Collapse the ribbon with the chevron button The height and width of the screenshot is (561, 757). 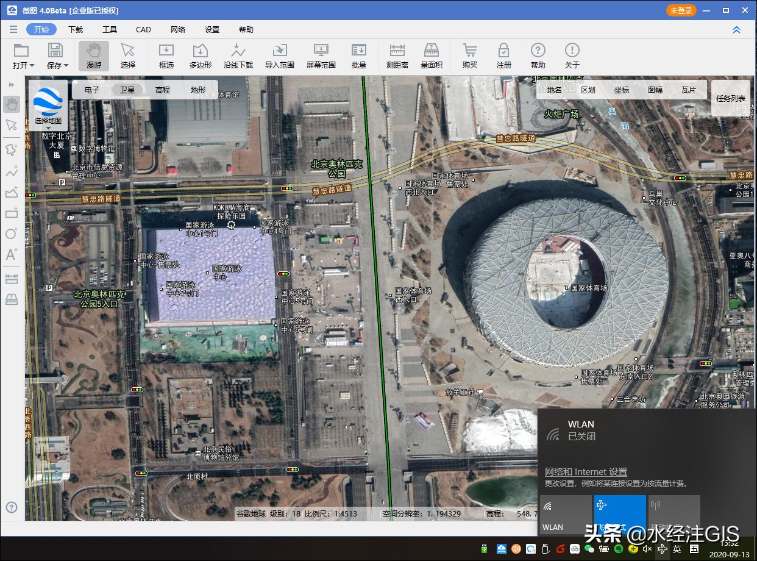736,29
